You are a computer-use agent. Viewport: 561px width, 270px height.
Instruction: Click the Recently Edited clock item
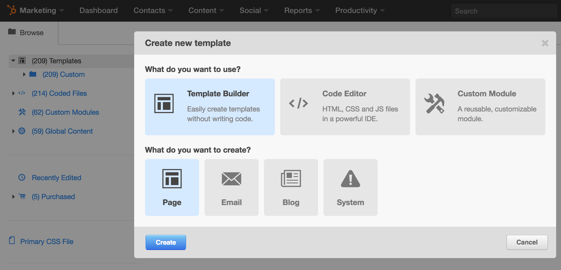click(57, 178)
